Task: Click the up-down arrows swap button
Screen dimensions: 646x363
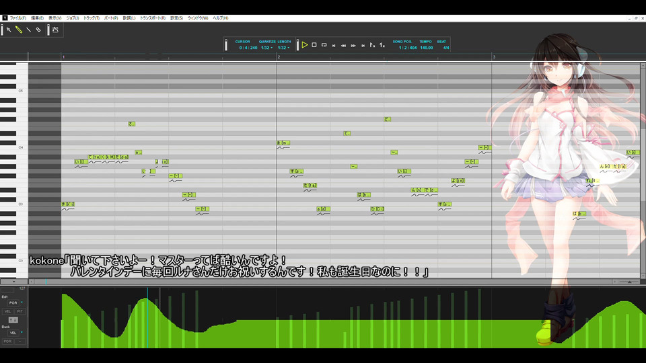Action: (x=13, y=320)
